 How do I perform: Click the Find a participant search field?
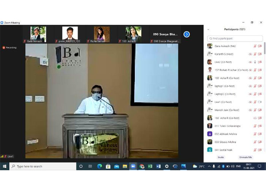coord(235,38)
